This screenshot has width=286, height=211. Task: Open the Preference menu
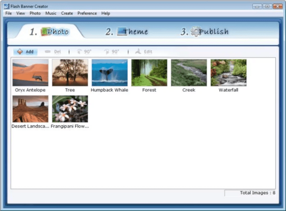tap(87, 13)
